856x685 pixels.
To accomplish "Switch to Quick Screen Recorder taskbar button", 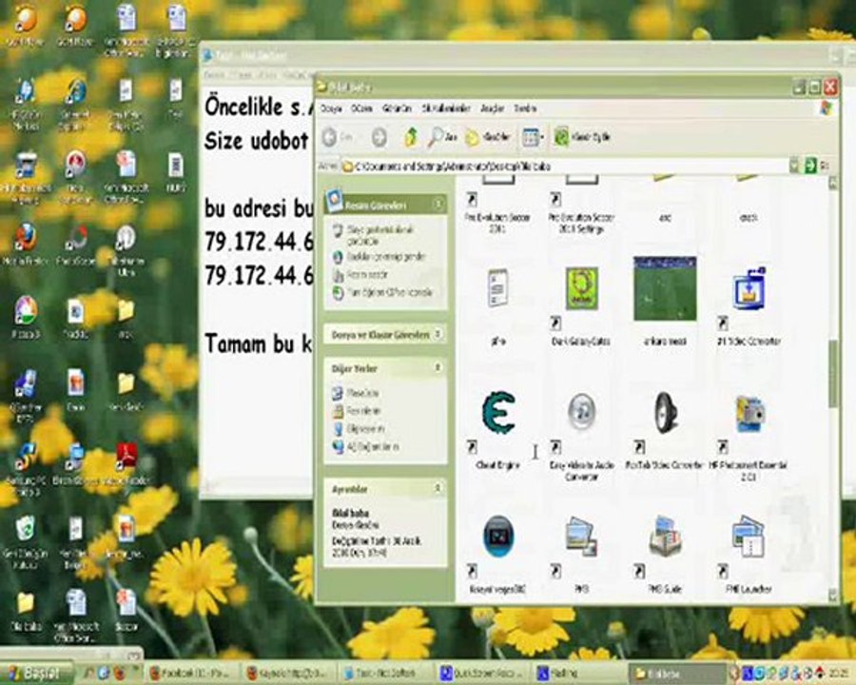I will coord(482,673).
